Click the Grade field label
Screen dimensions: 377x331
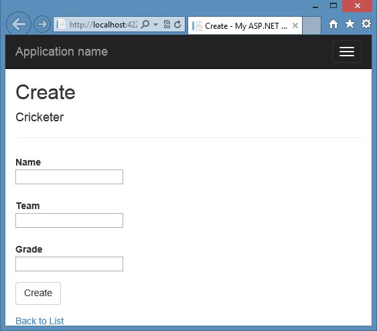click(x=29, y=249)
